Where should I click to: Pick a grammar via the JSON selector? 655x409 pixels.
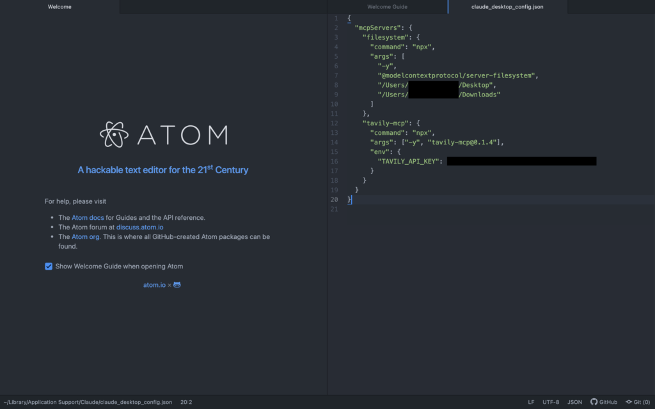pyautogui.click(x=575, y=402)
